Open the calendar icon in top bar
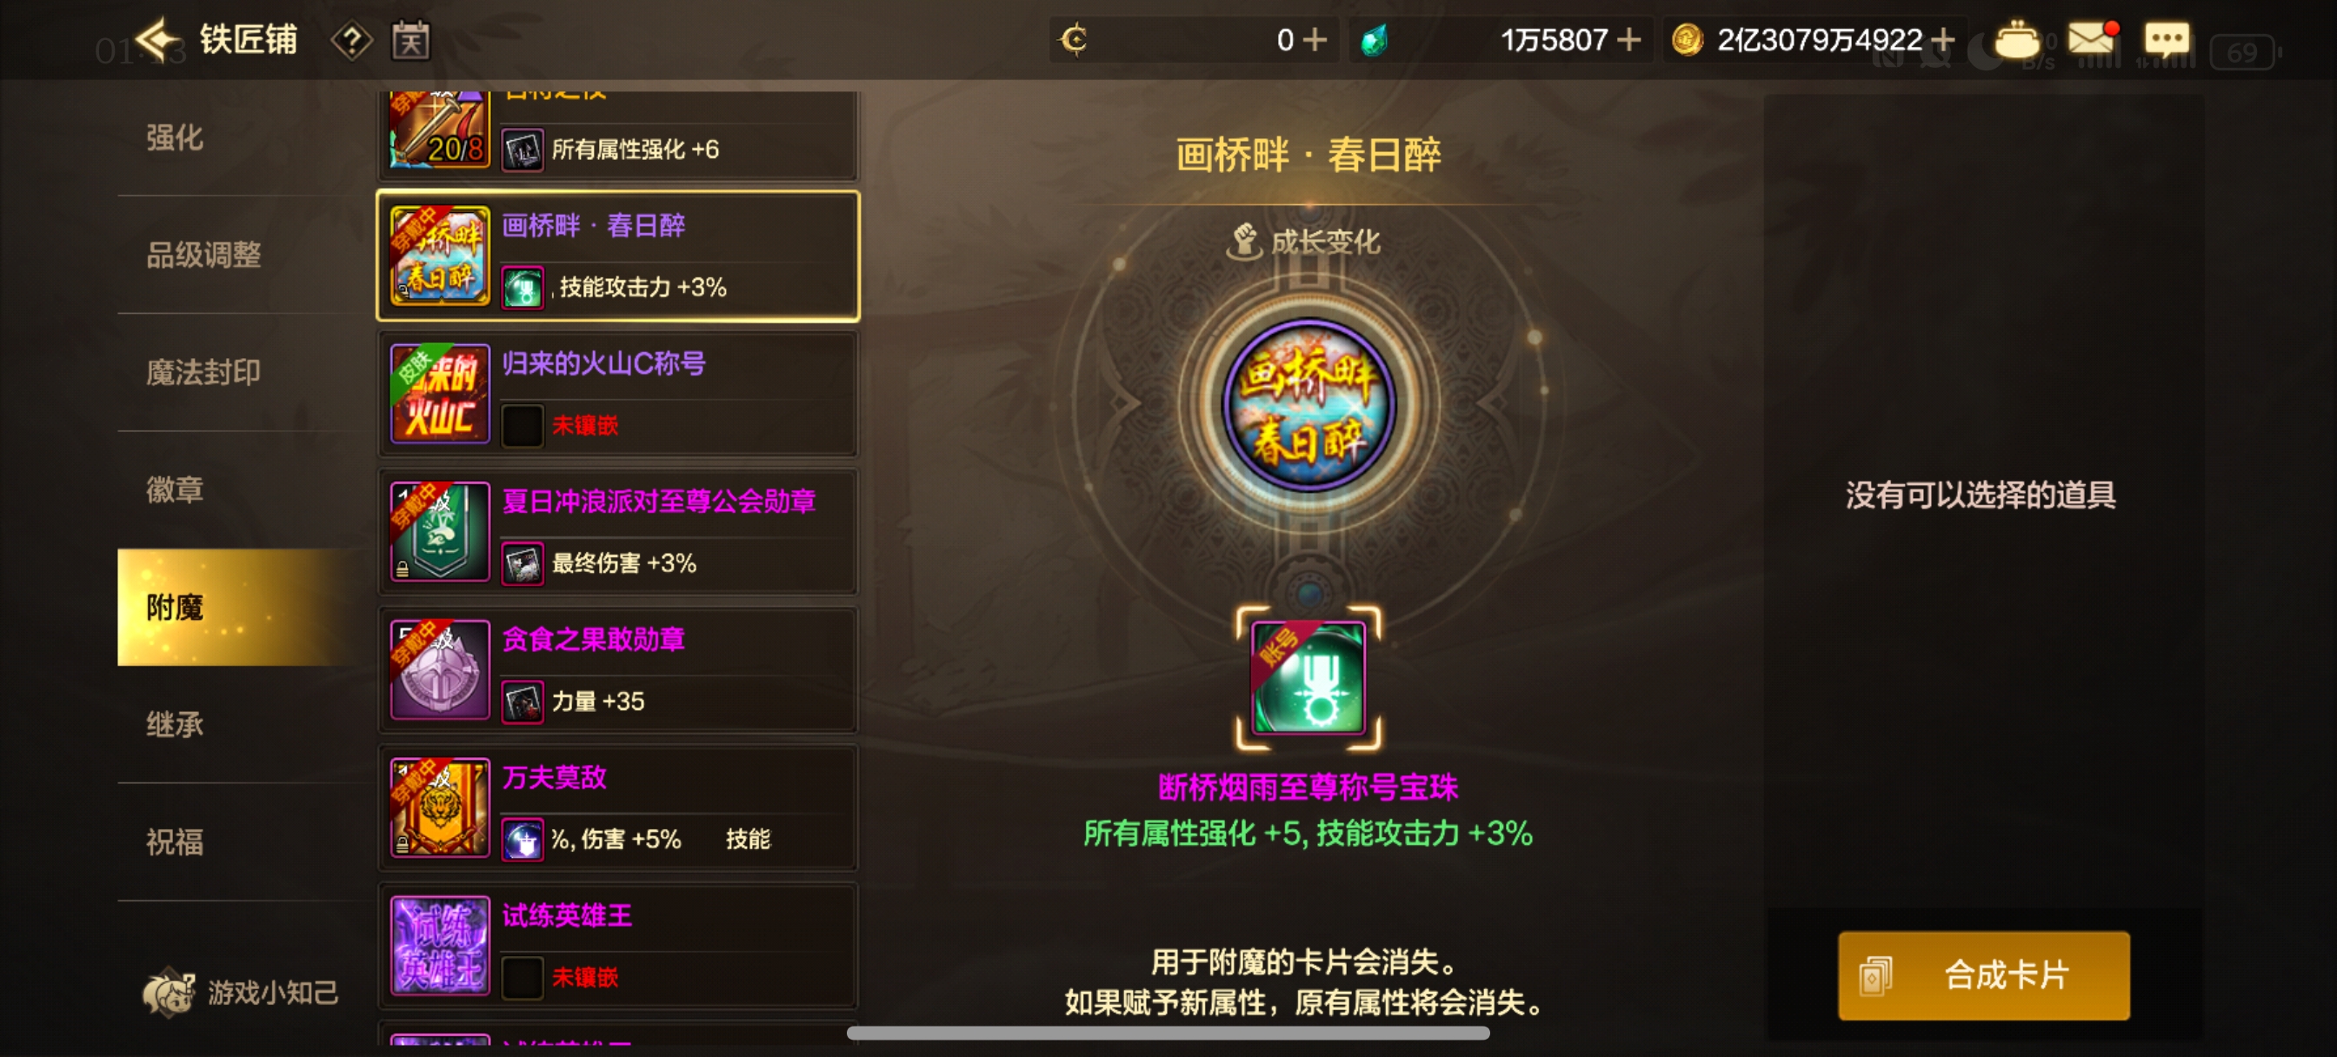 coord(410,41)
